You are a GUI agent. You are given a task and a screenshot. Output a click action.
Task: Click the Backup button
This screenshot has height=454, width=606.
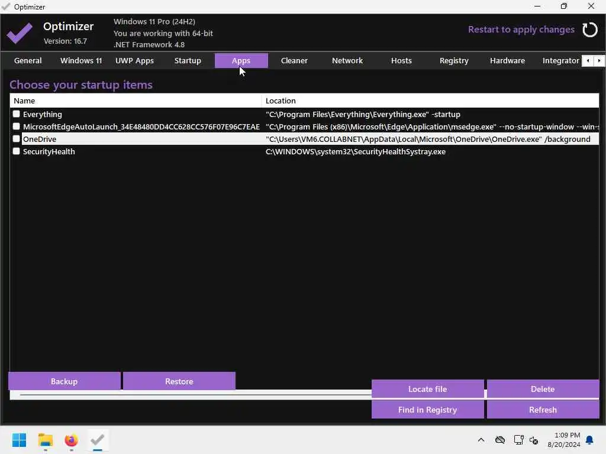click(64, 381)
